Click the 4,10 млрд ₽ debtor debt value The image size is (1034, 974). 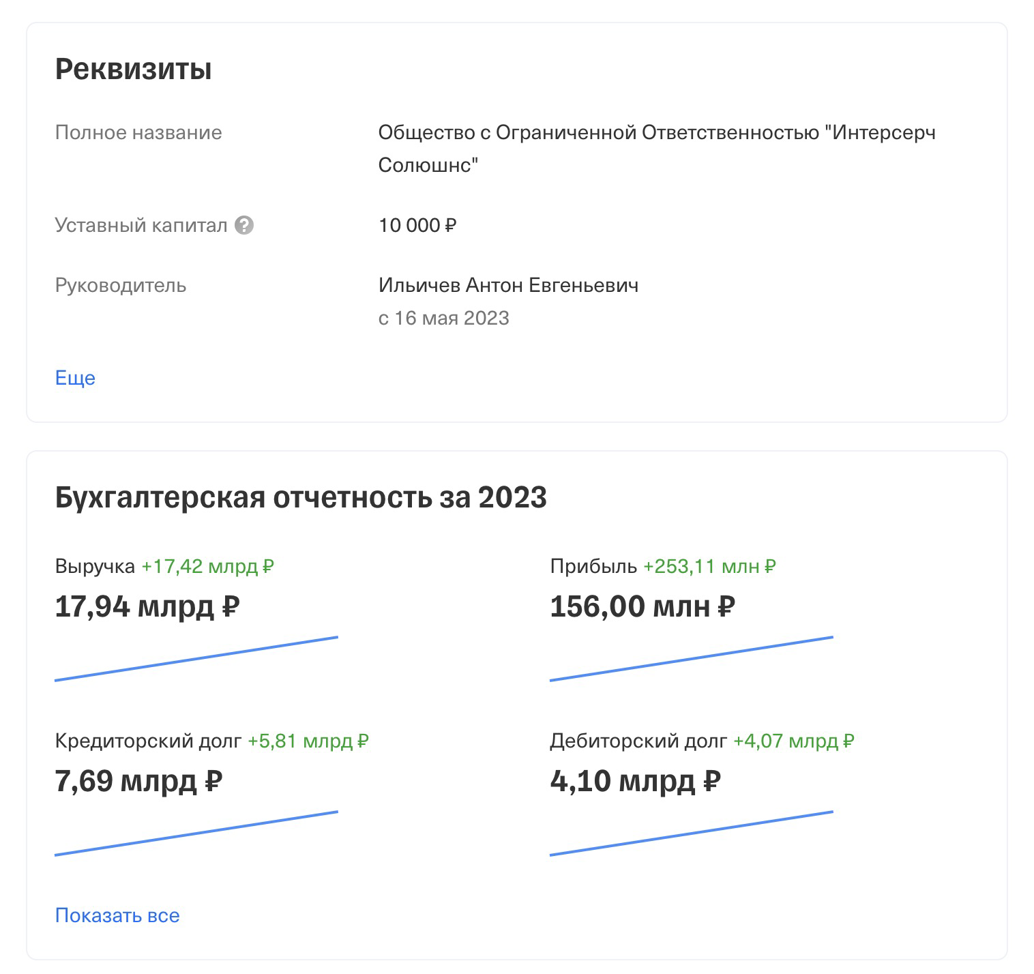[636, 781]
